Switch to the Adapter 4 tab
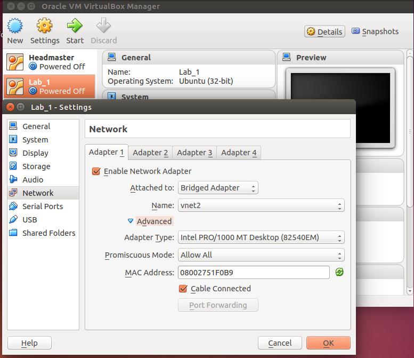Image resolution: width=414 pixels, height=358 pixels. point(239,153)
